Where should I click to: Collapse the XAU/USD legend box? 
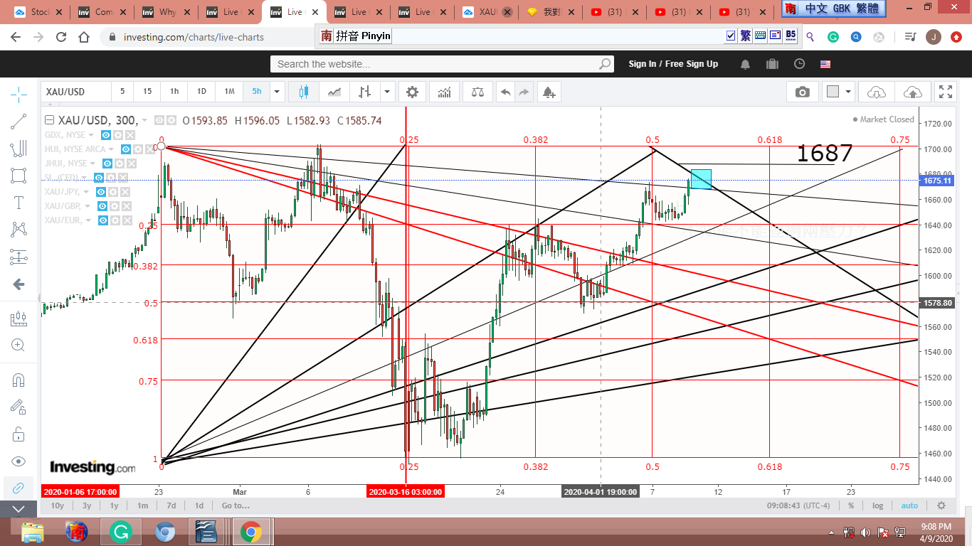click(49, 120)
